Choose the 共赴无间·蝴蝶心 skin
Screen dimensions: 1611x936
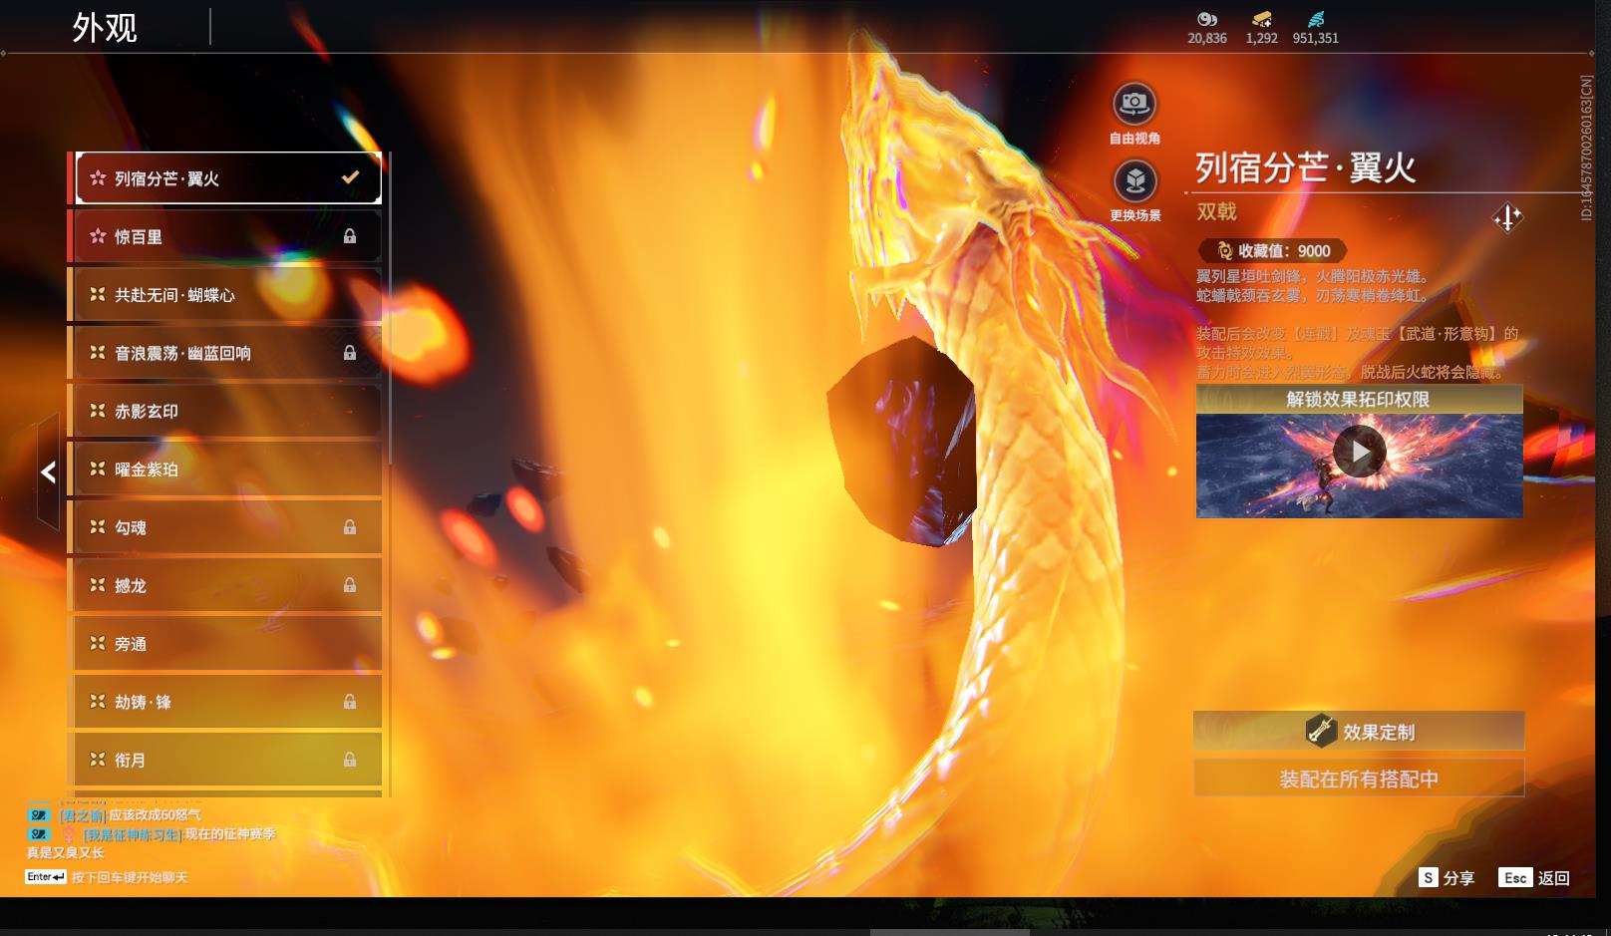[x=227, y=295]
